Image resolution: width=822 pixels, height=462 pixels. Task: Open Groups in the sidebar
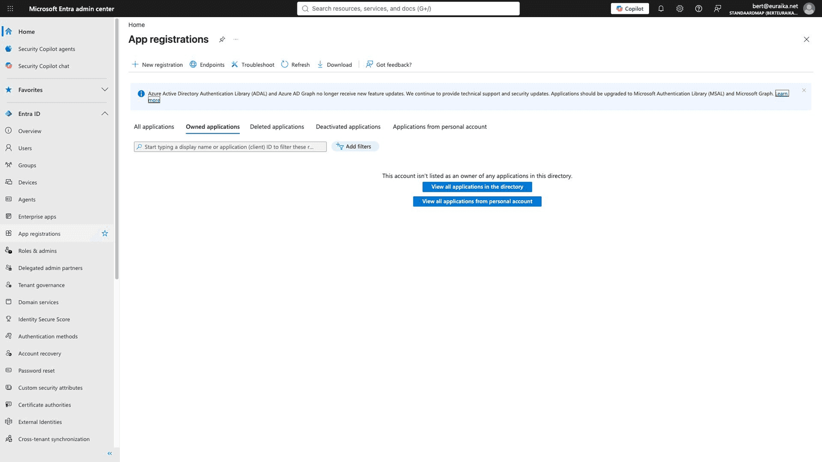tap(57, 165)
